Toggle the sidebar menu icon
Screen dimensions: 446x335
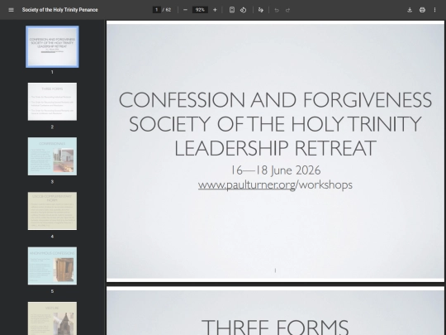pos(11,10)
